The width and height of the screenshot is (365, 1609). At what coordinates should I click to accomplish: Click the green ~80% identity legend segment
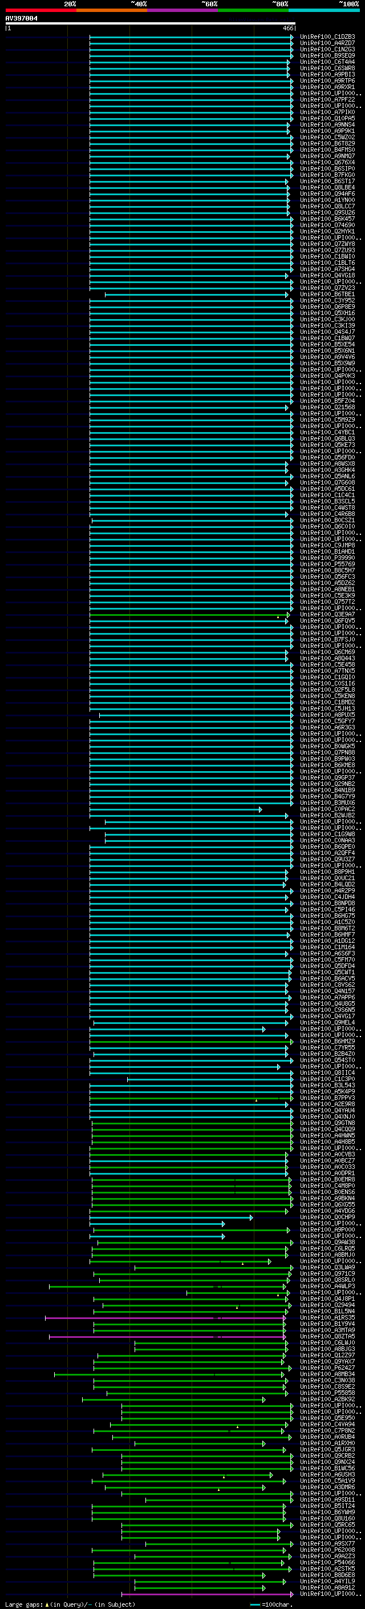tap(253, 10)
